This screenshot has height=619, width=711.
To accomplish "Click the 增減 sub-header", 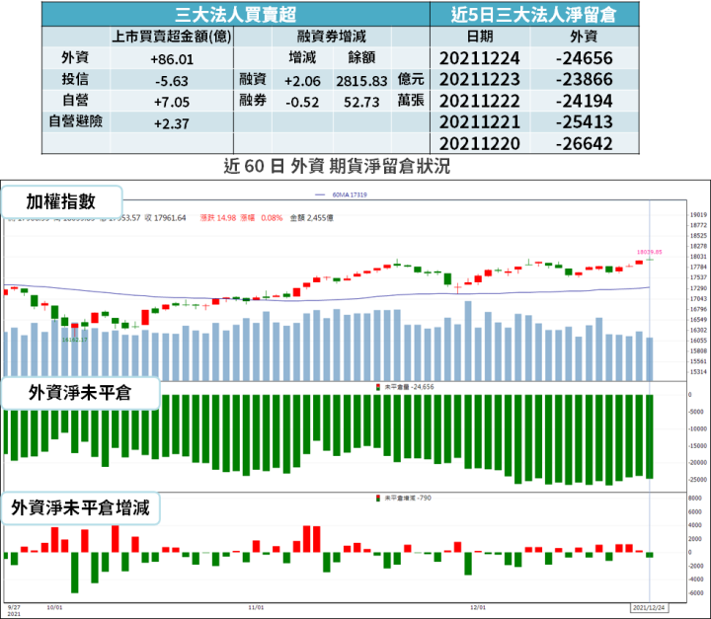I will pyautogui.click(x=302, y=57).
